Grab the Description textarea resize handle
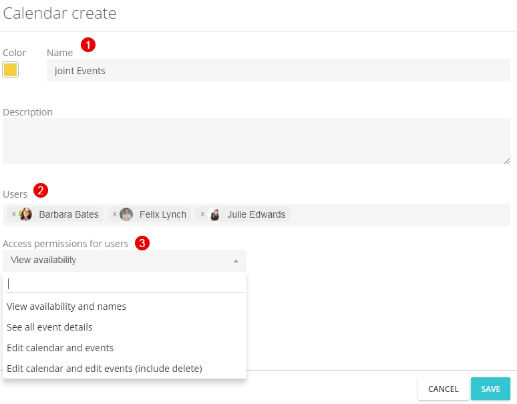The image size is (517, 404). coord(507,161)
